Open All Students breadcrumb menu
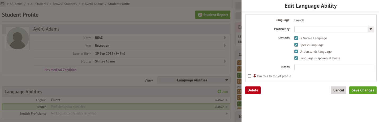The image size is (379, 122). 28,4
